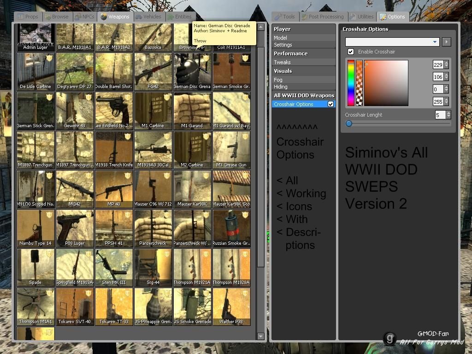This screenshot has width=472, height=354.
Task: Open the Hiding visuals options
Action: 303,87
